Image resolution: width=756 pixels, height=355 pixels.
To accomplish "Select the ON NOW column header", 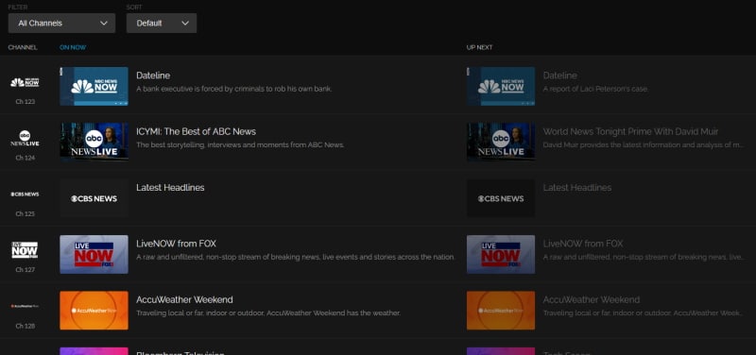I will [x=73, y=47].
